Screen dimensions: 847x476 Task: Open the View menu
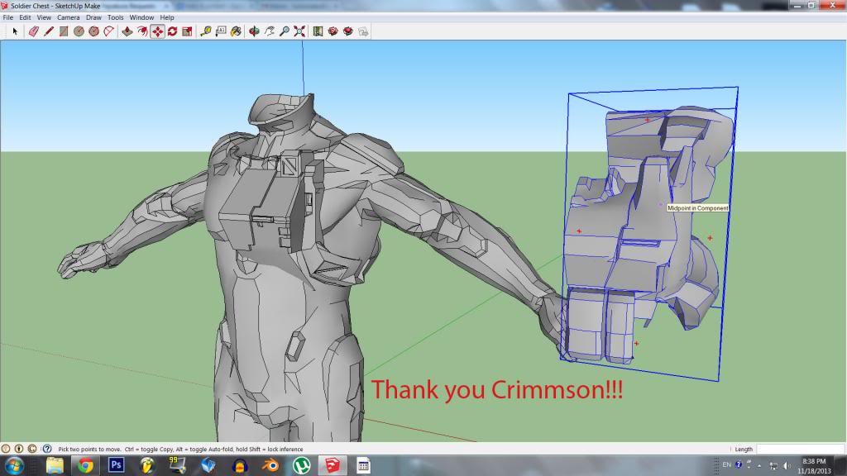click(x=44, y=17)
